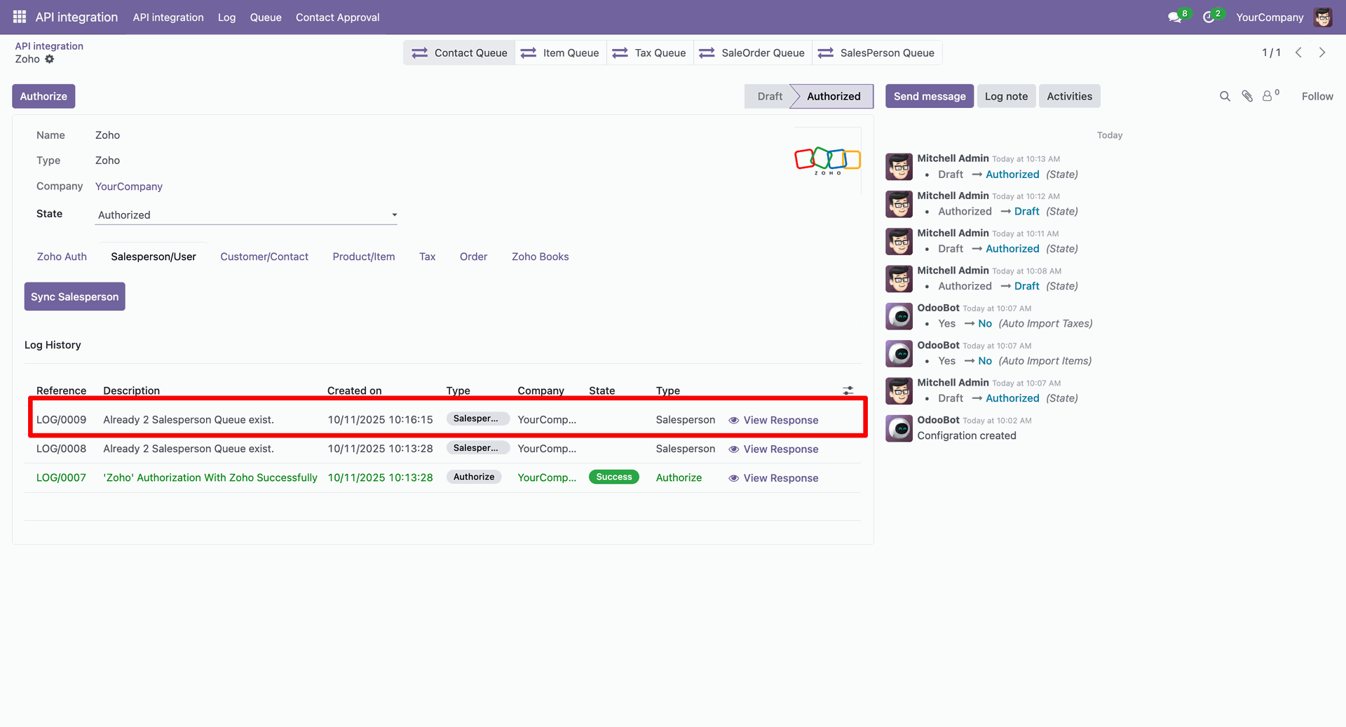Switch to the Product/Item tab

(364, 257)
